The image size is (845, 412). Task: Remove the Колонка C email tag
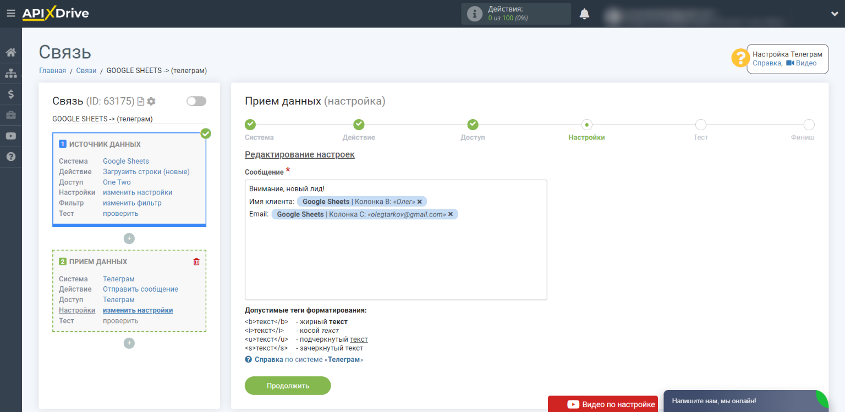pos(451,214)
